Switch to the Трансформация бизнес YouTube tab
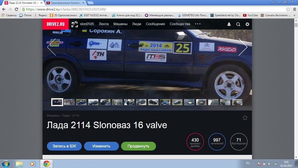 (x=65, y=3)
